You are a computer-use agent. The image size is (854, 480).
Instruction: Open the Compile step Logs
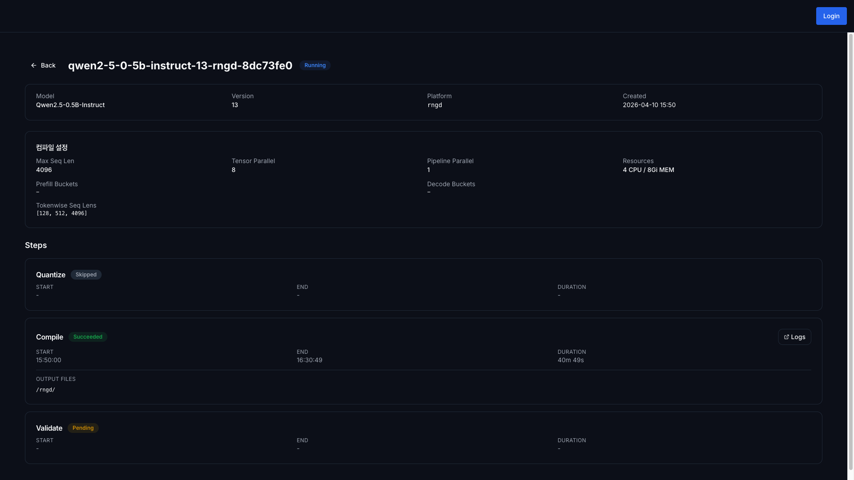794,337
